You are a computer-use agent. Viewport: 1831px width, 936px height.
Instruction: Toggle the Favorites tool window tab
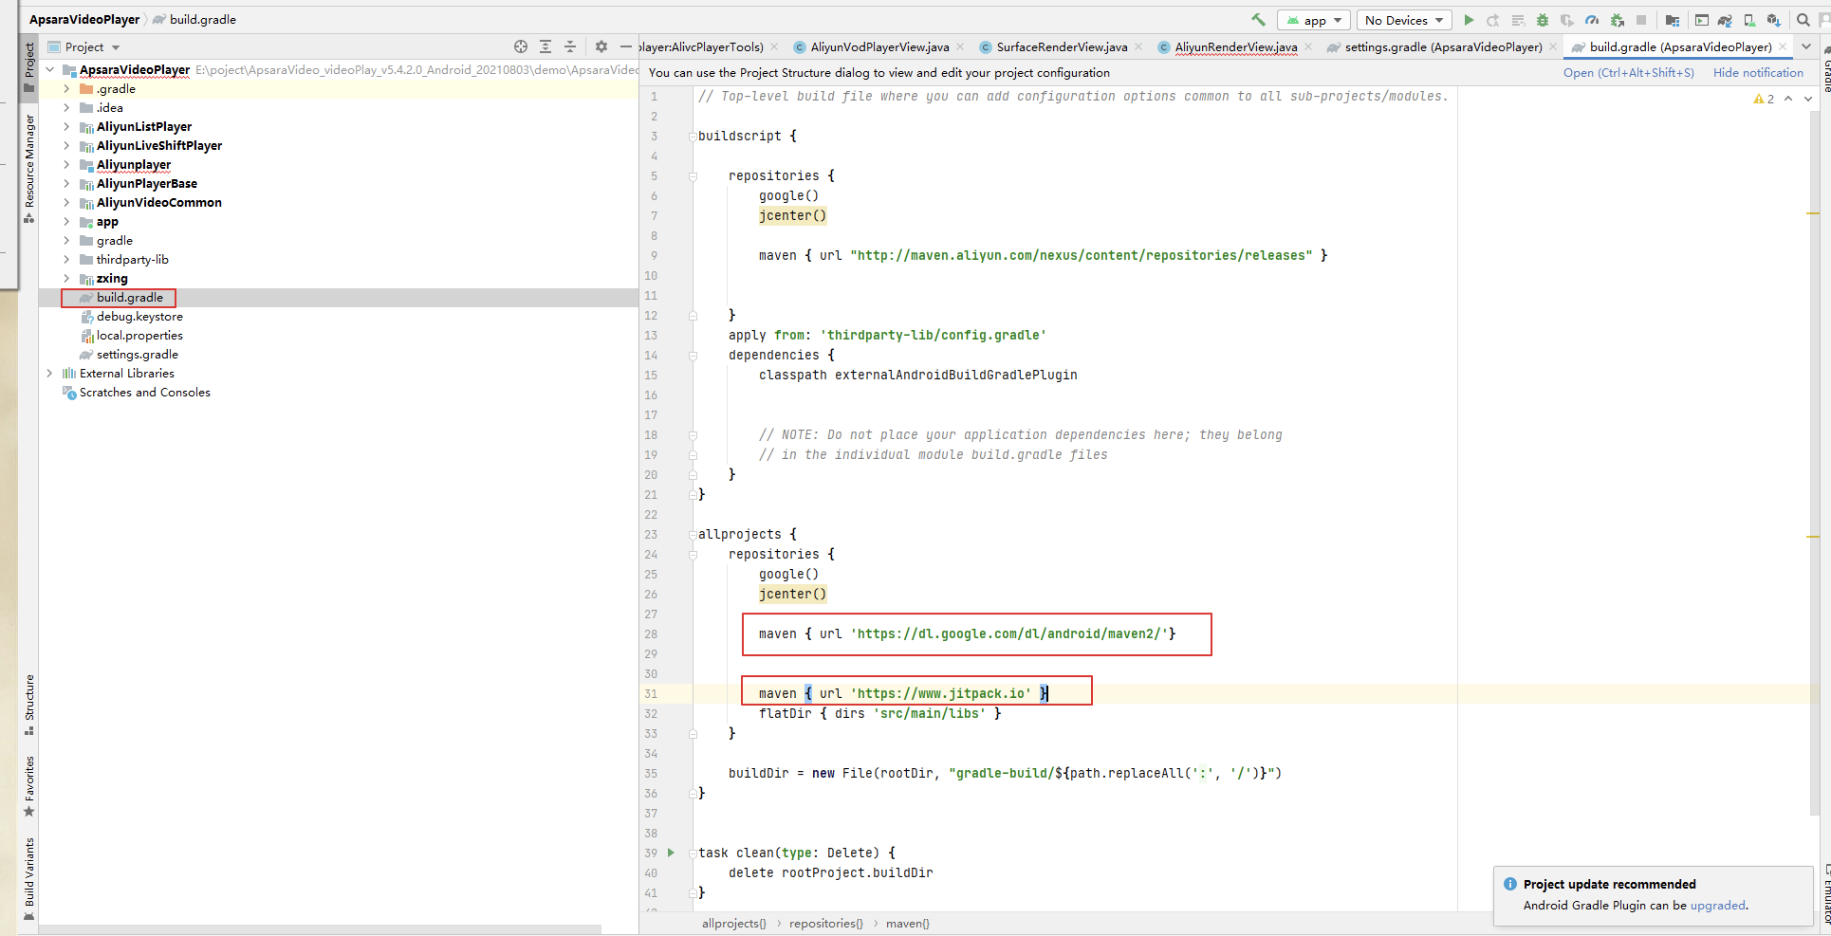coord(29,786)
